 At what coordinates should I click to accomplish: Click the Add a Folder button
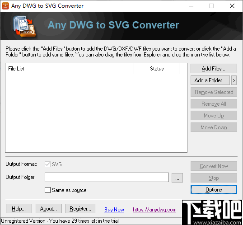pos(210,80)
